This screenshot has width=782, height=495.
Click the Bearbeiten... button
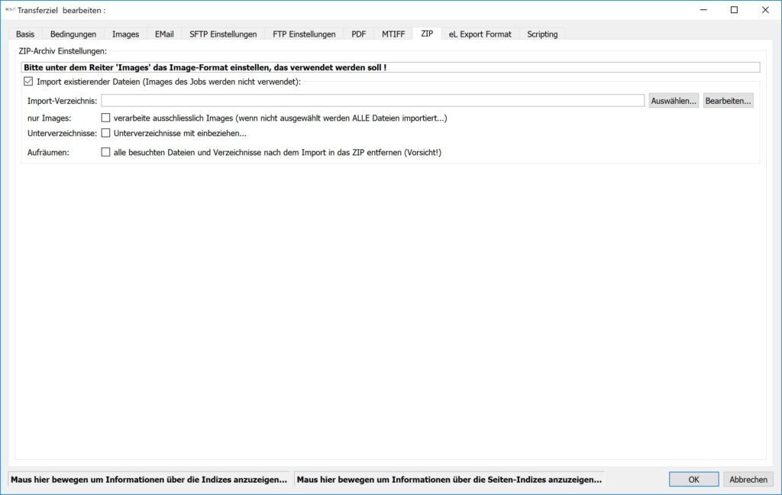[728, 101]
